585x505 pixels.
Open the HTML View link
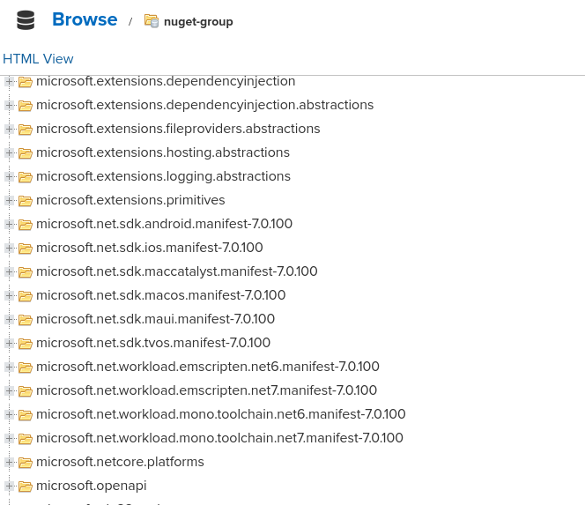(38, 59)
